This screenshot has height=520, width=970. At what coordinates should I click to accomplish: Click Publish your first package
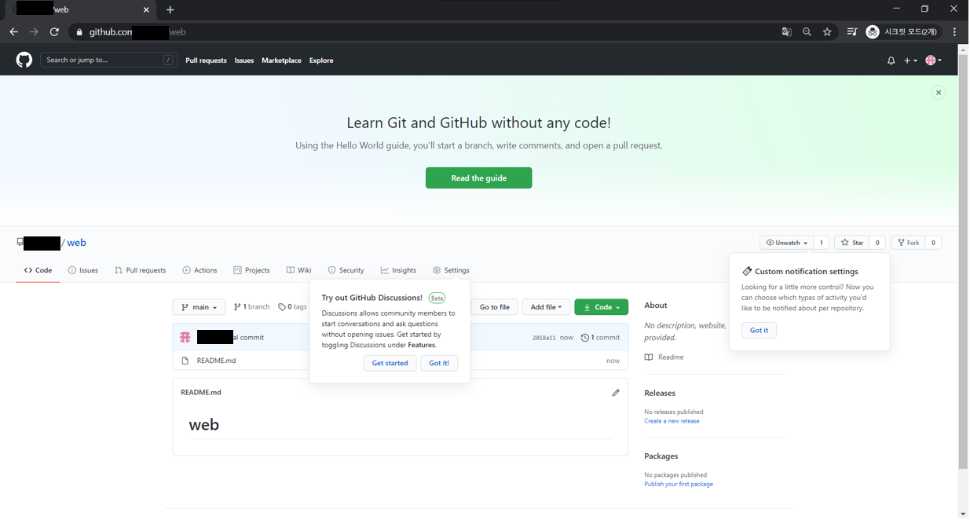[679, 484]
